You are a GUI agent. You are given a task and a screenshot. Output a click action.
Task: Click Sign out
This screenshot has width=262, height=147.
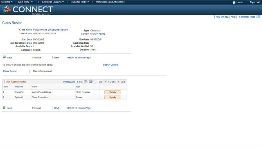[x=255, y=2]
